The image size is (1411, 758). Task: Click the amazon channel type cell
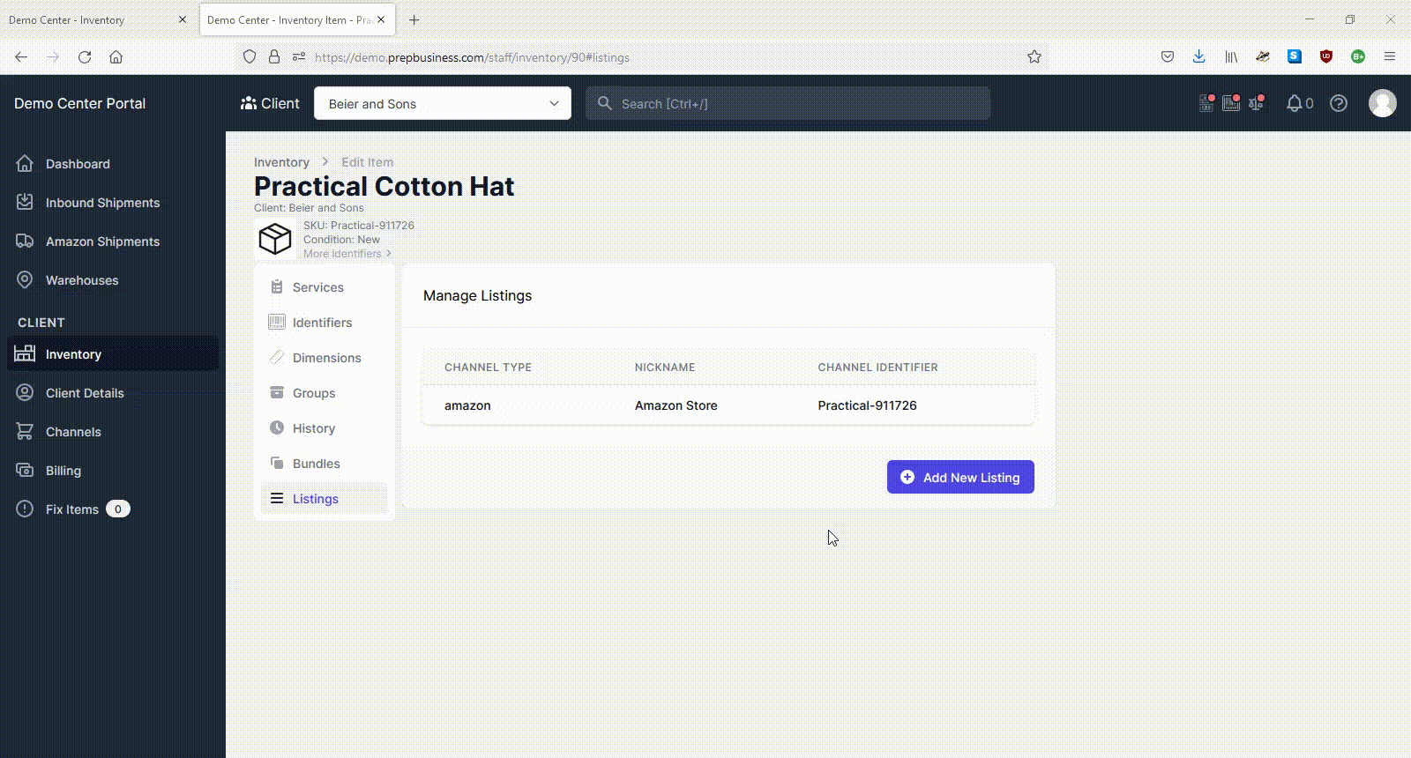pos(467,405)
